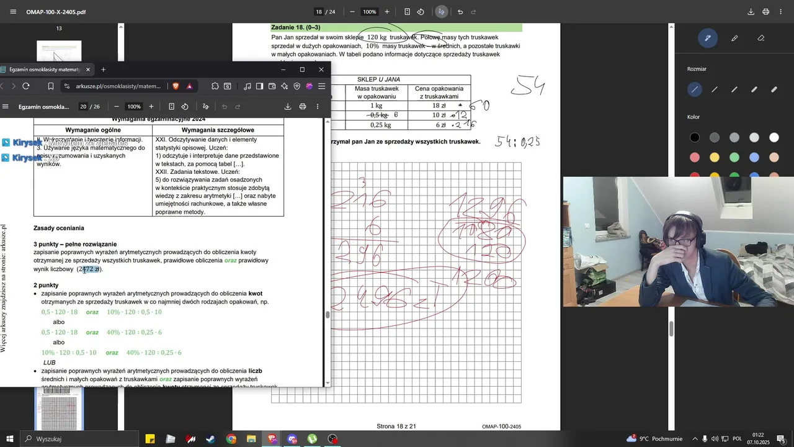Click the arkusze.pl address bar
Image resolution: width=794 pixels, height=447 pixels.
tap(118, 86)
